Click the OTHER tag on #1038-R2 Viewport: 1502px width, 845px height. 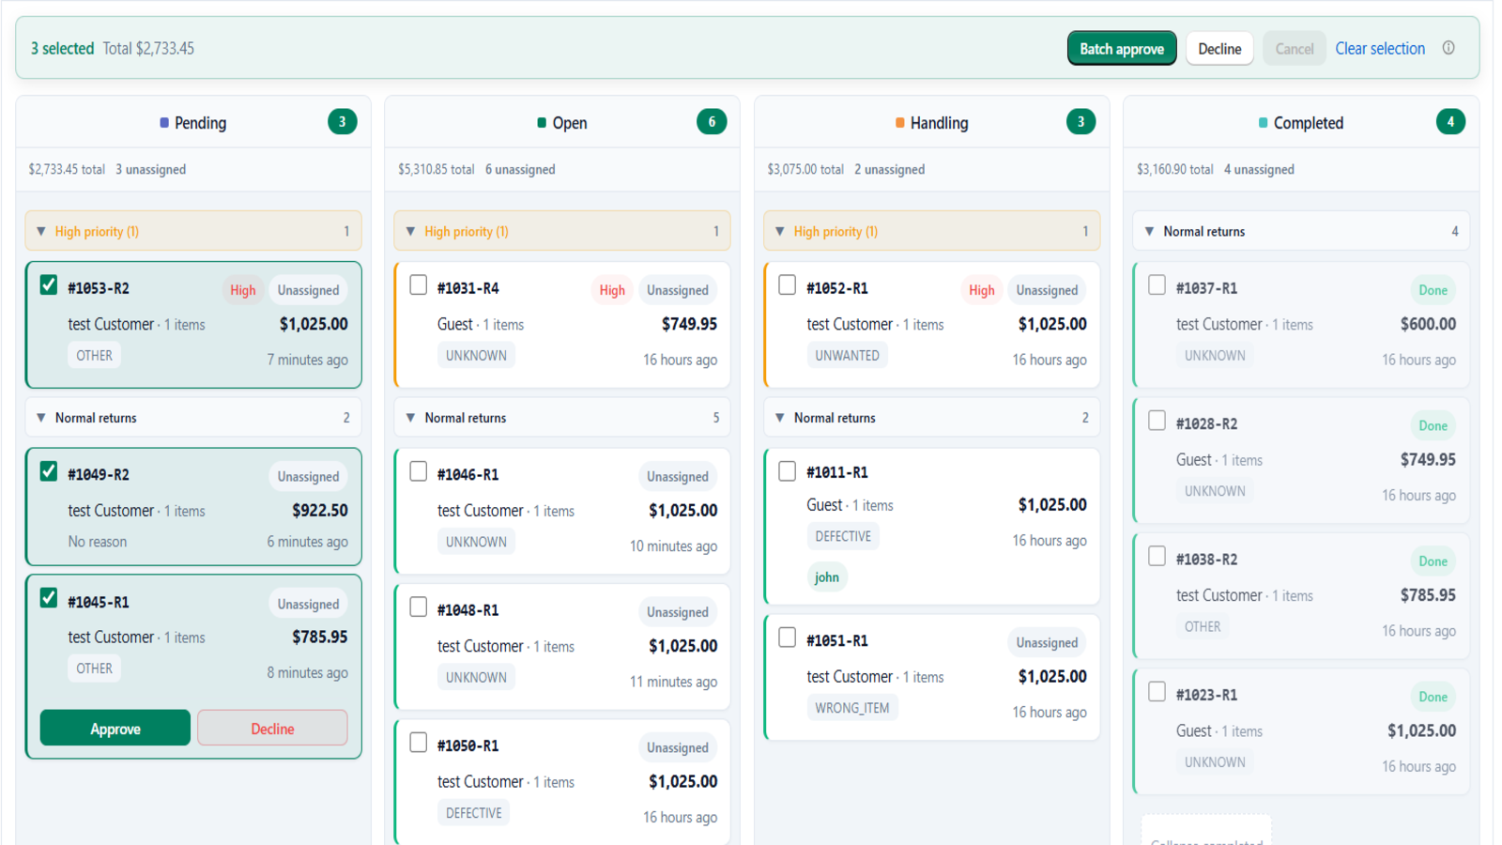[x=1203, y=627]
